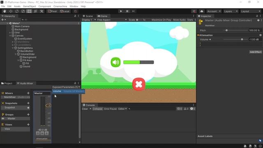Toggle Maximize On Play
This screenshot has width=263, height=148.
coord(161,20)
